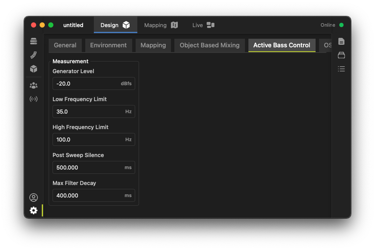The height and width of the screenshot is (250, 375).
Task: Open the stacked tray icon on right
Action: tap(341, 55)
